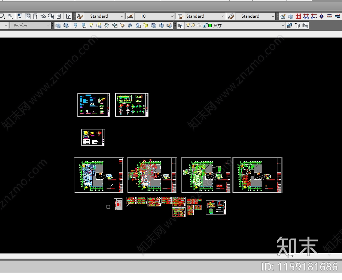Screen dimensions: 342x280
Task: Click the Layer Unlock yellow padlock icon
Action: 145,25
